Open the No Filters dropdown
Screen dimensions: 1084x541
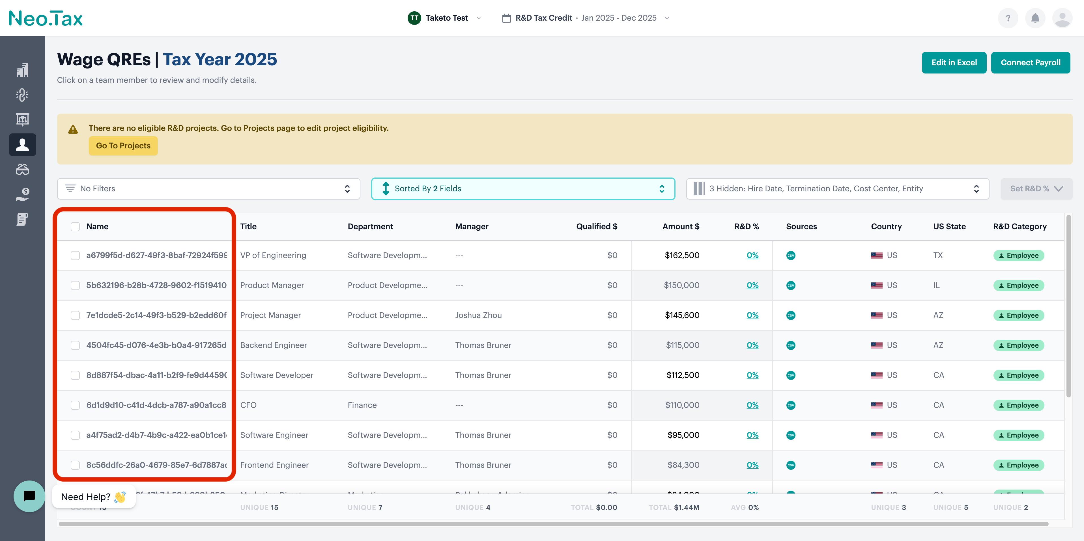tap(209, 189)
